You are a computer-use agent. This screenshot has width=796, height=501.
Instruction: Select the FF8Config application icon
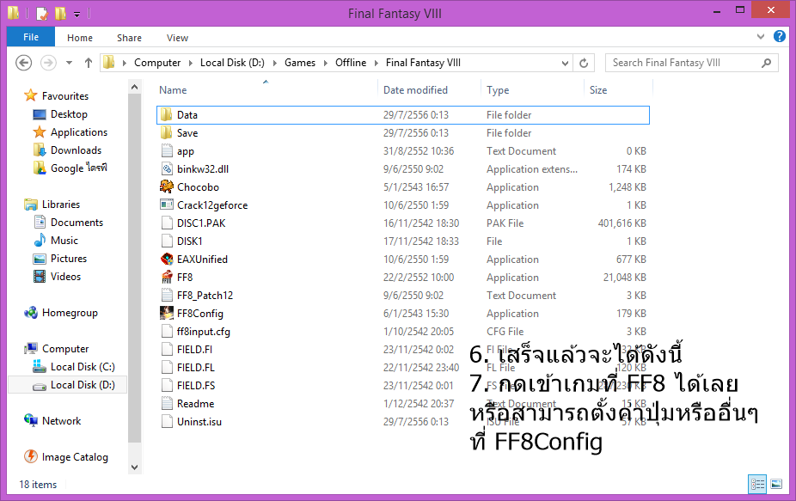point(167,313)
